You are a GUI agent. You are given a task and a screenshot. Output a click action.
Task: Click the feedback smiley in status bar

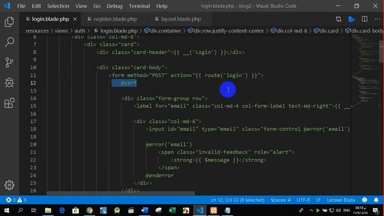click(365, 200)
